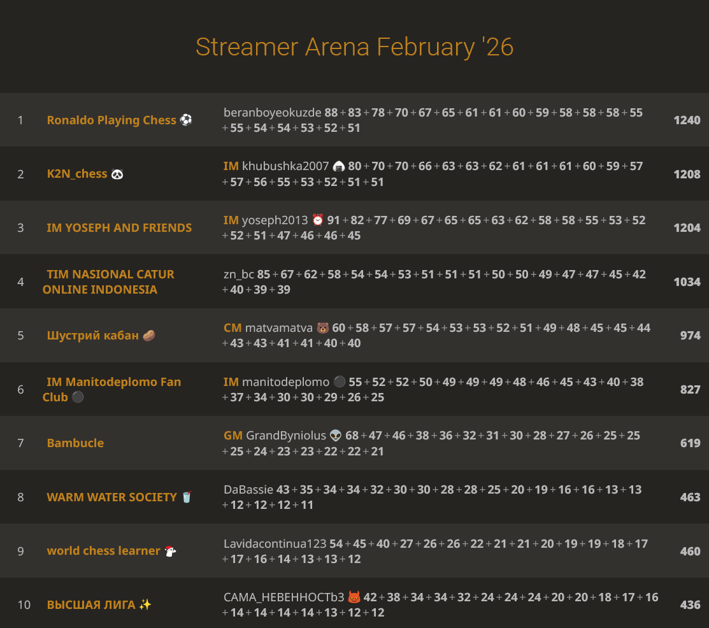Click the soccer ball icon beside Ronaldo team
This screenshot has width=709, height=628.
[x=186, y=120]
